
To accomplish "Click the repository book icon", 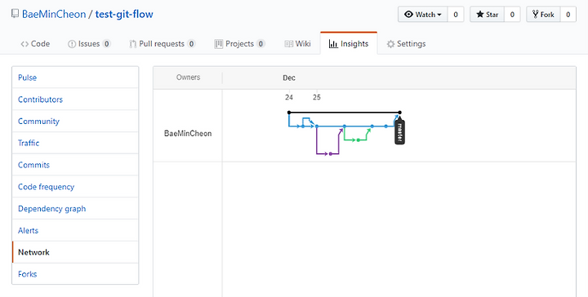I will (x=15, y=14).
